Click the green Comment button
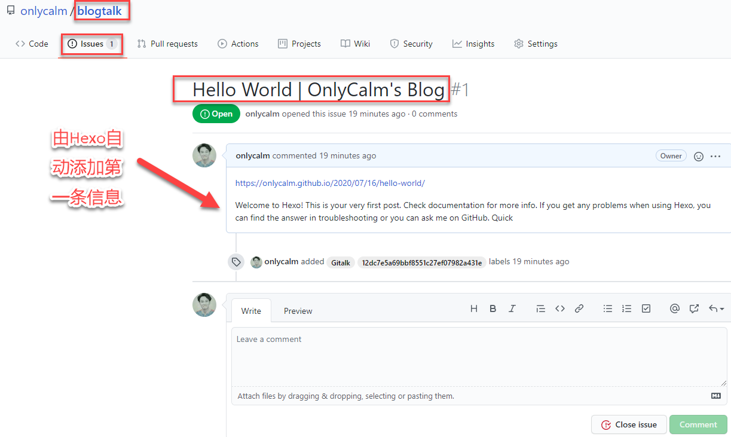Image resolution: width=731 pixels, height=437 pixels. tap(698, 424)
